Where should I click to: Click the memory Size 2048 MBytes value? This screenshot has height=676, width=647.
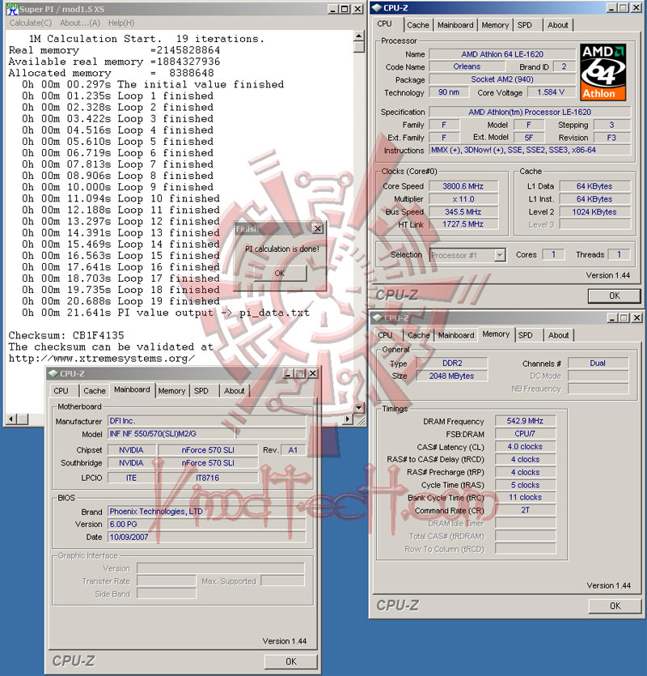[452, 376]
